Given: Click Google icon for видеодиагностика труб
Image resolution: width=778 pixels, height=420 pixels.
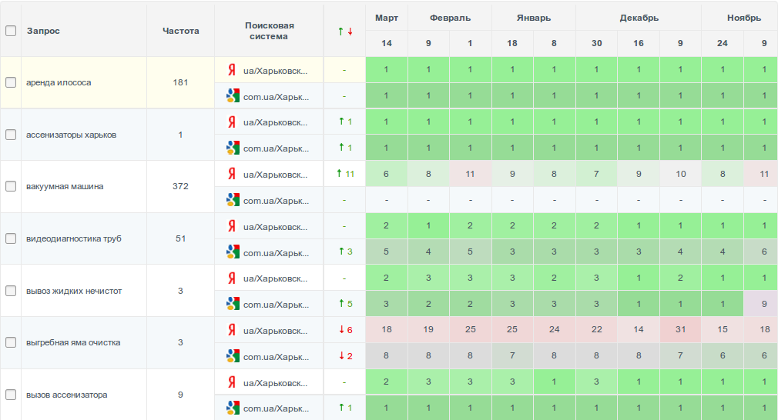Looking at the screenshot, I should (230, 252).
